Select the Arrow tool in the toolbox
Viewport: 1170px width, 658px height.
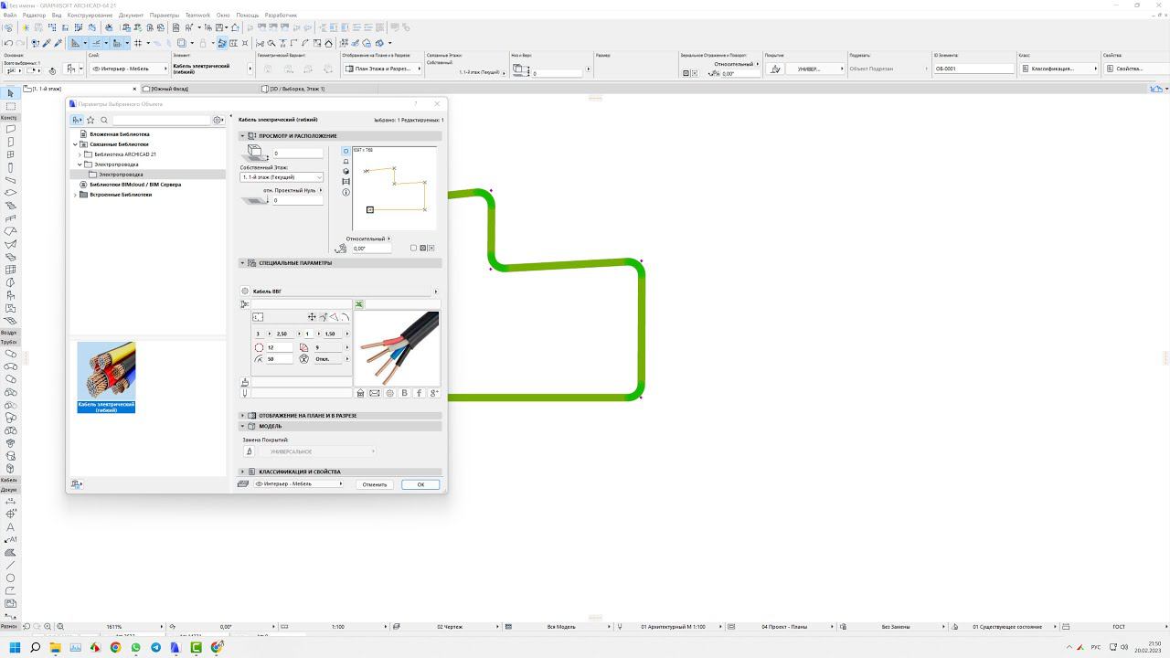[x=10, y=93]
